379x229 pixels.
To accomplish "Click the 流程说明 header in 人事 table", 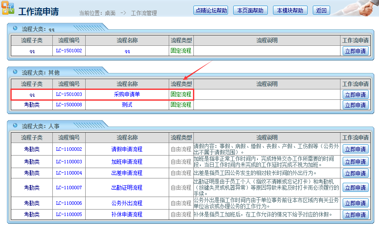I will click(267, 137).
